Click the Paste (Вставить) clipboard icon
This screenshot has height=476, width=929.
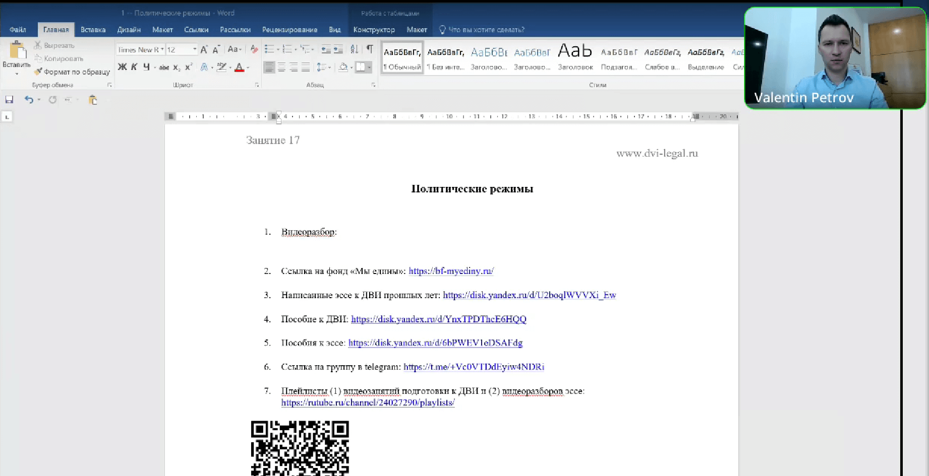click(x=17, y=50)
